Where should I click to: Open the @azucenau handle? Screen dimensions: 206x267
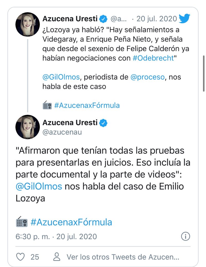pos(62,132)
